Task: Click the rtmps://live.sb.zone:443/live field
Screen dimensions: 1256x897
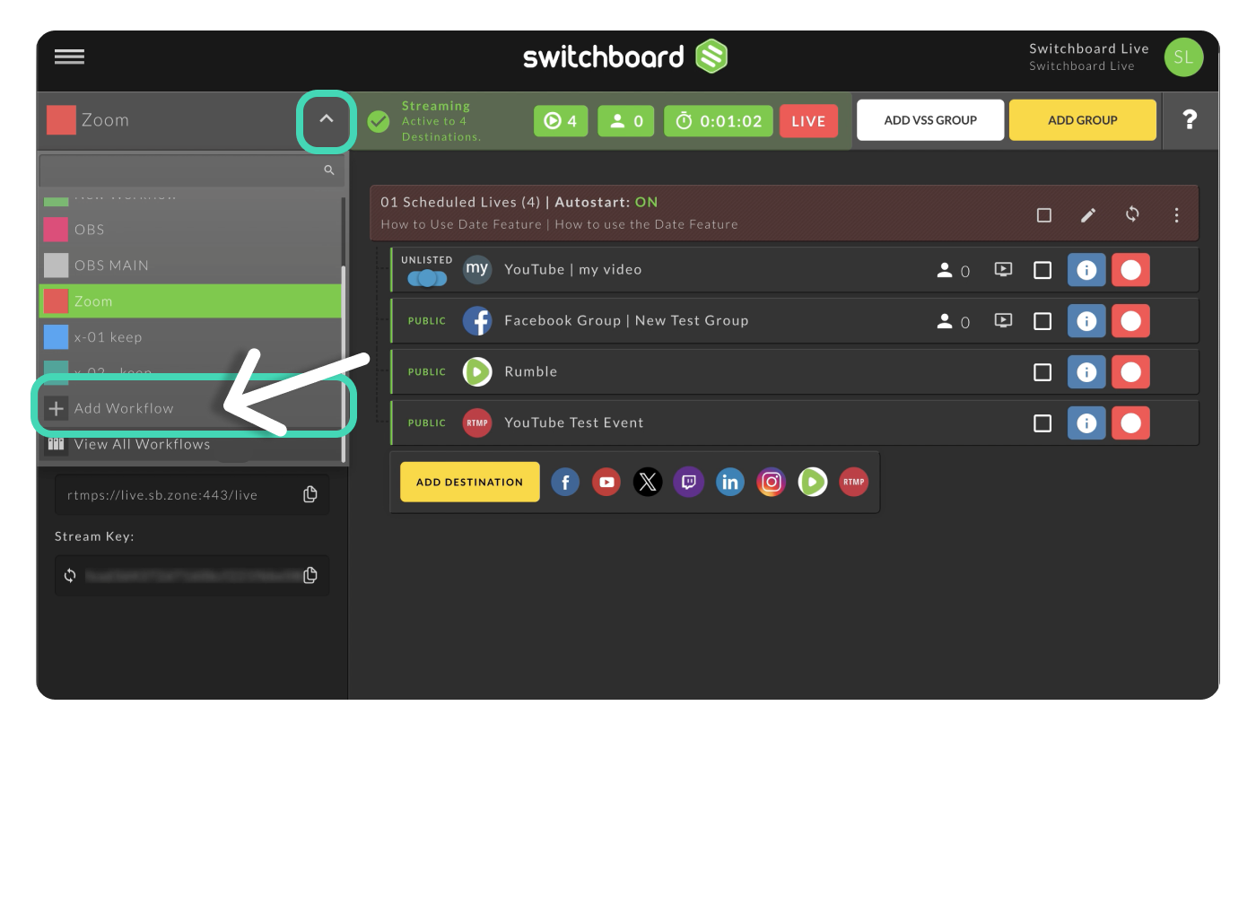Action: [192, 494]
